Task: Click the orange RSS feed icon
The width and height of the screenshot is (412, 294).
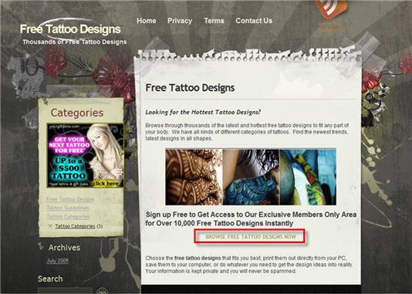Action: click(x=331, y=8)
